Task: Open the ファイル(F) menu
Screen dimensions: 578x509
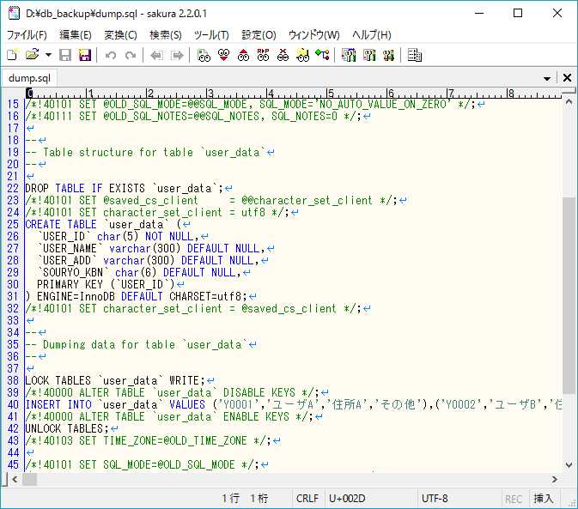Action: [x=27, y=35]
